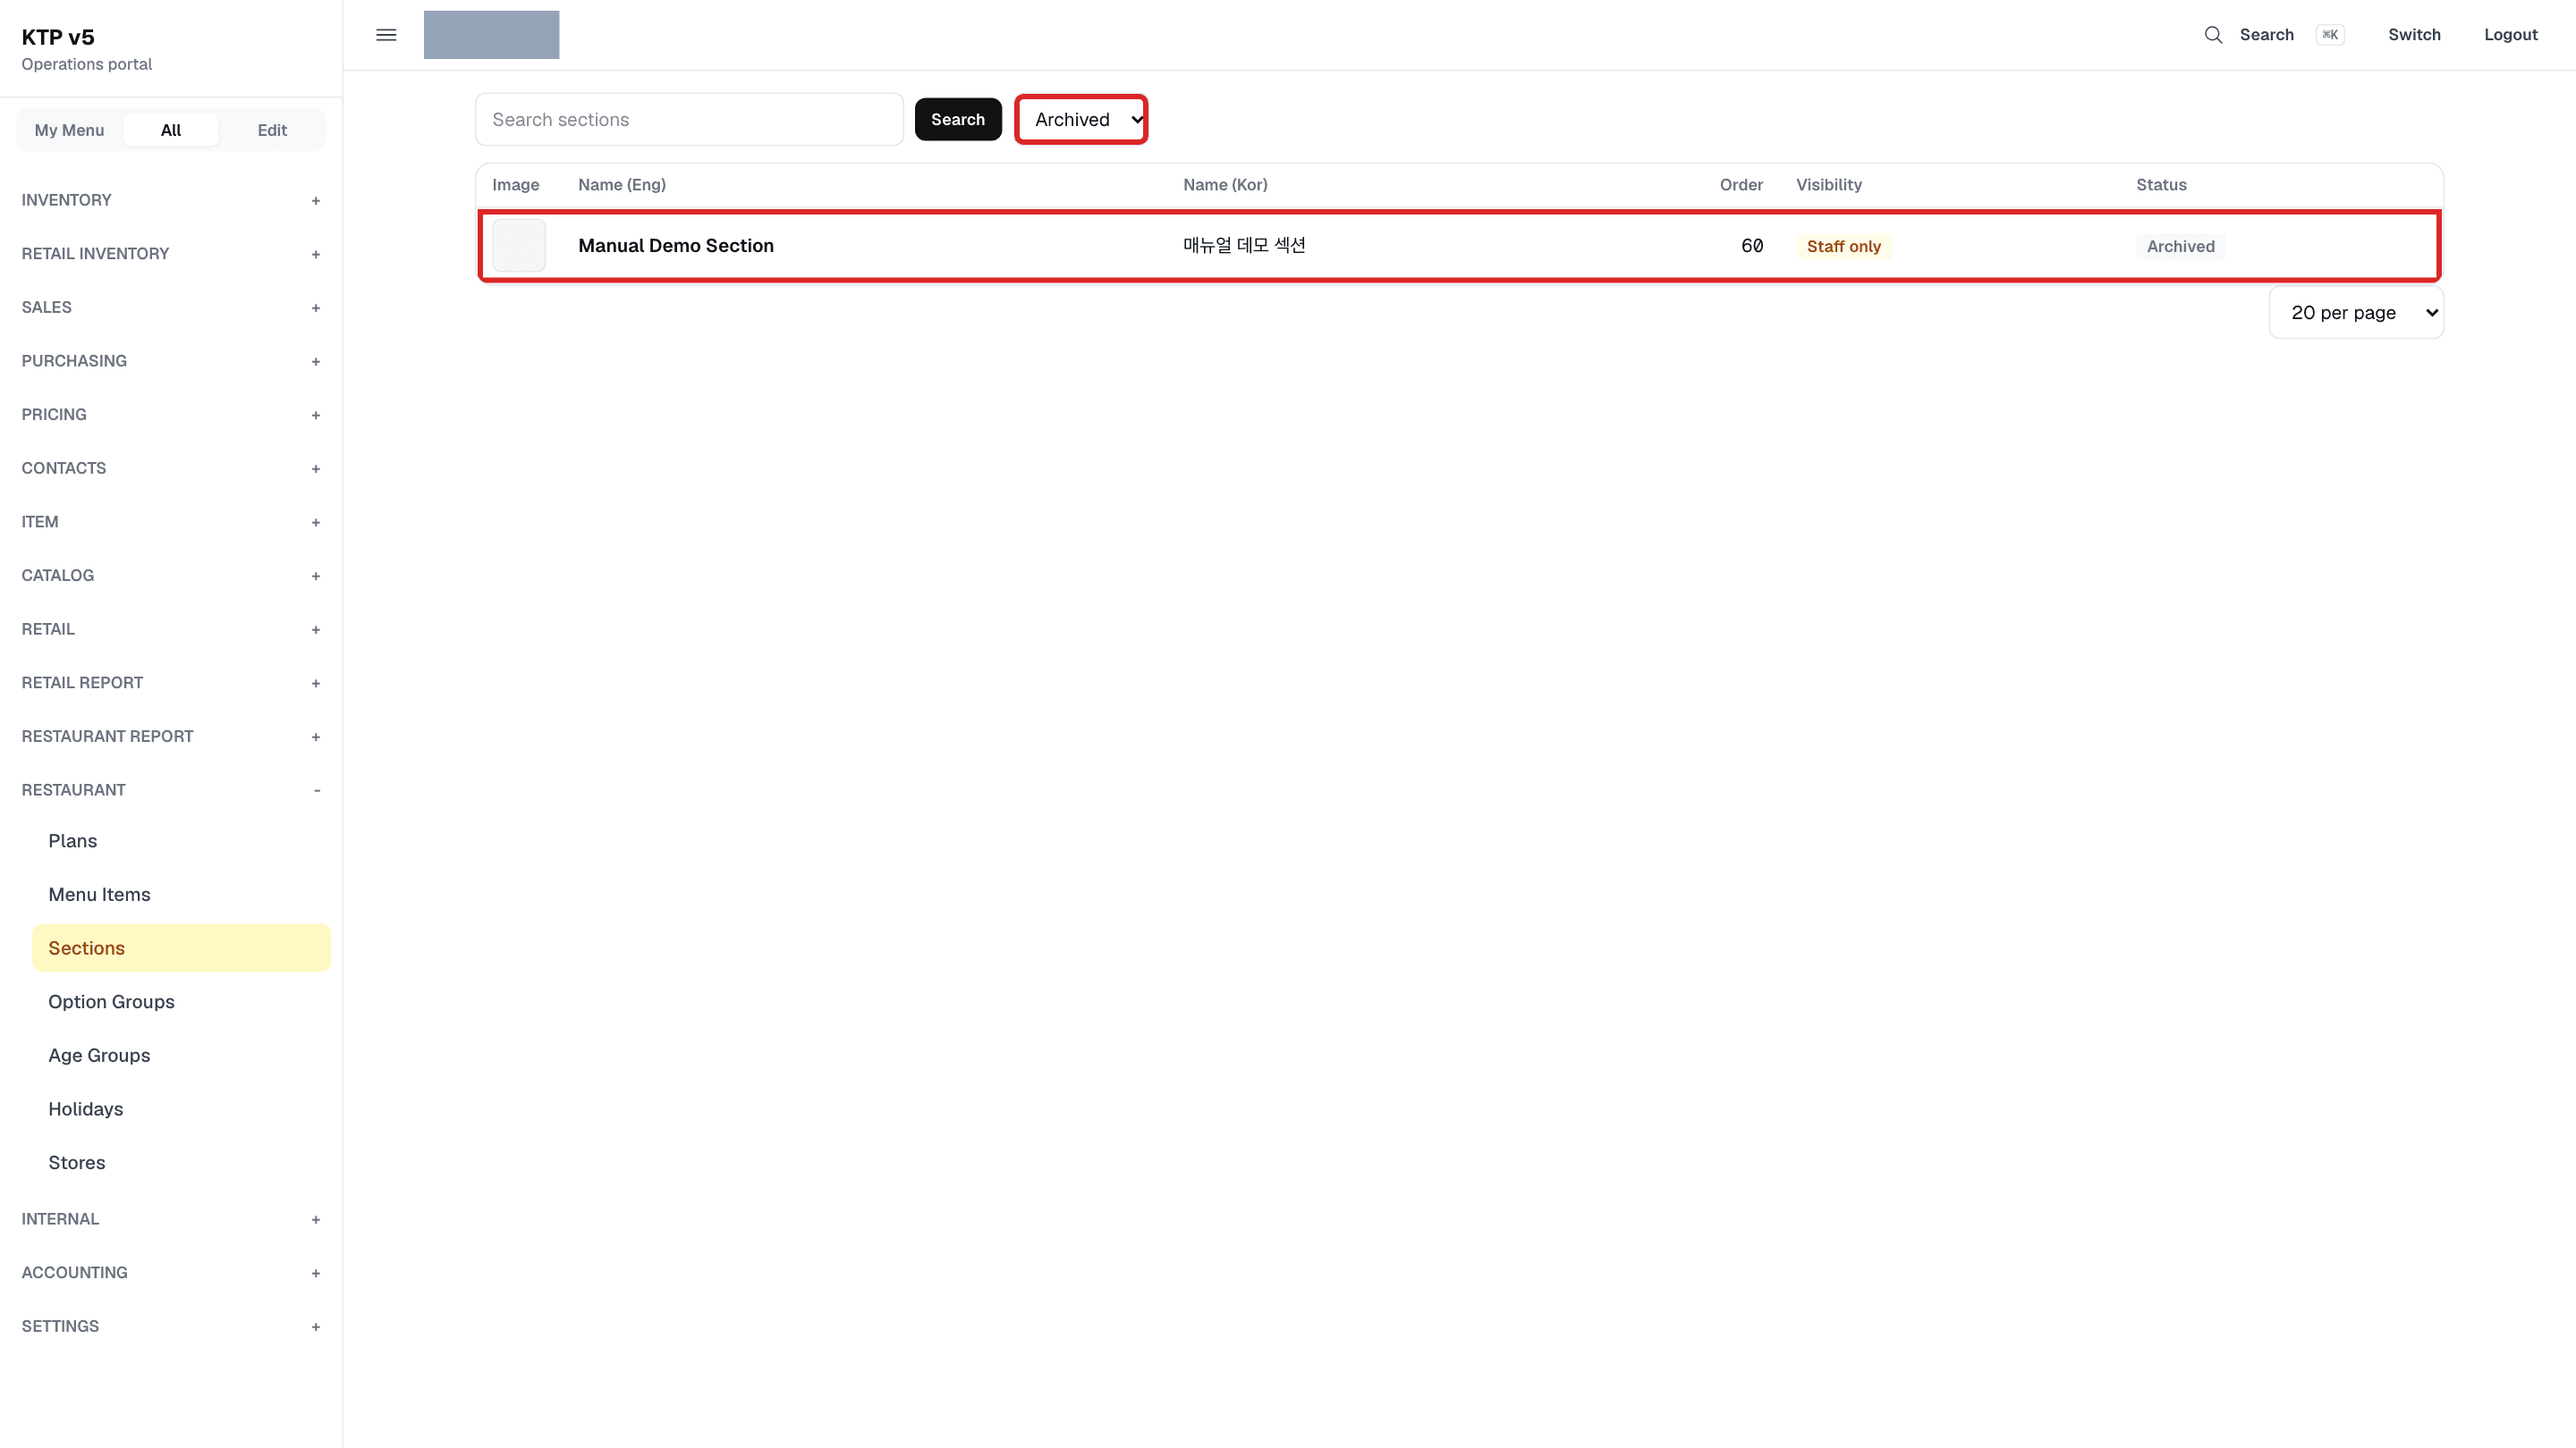Expand the RETAIL REPORT menu group

(x=171, y=683)
